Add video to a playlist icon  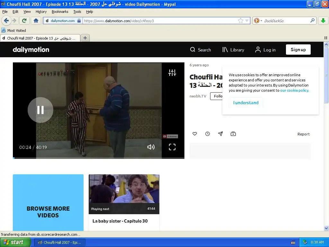click(233, 134)
